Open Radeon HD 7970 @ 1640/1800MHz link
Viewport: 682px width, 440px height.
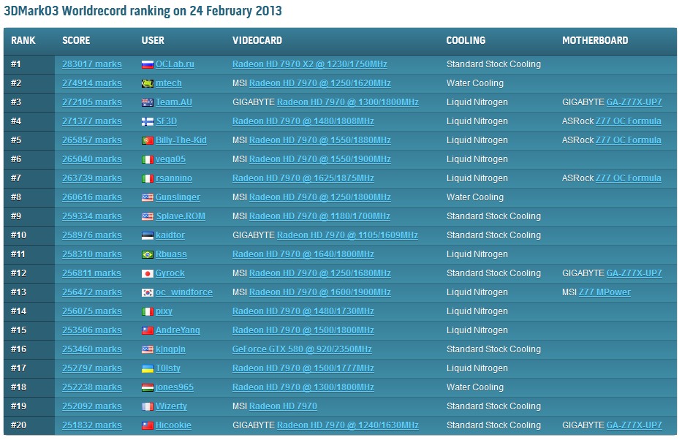coord(303,254)
